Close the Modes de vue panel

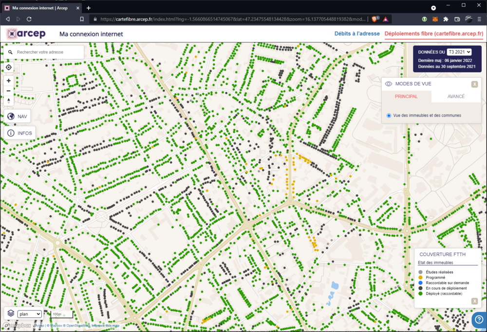point(474,84)
